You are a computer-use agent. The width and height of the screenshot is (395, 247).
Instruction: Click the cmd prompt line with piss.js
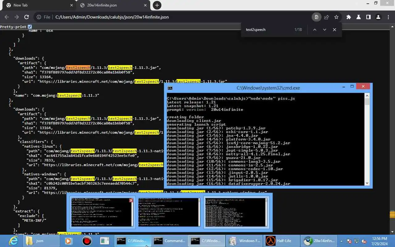(231, 98)
